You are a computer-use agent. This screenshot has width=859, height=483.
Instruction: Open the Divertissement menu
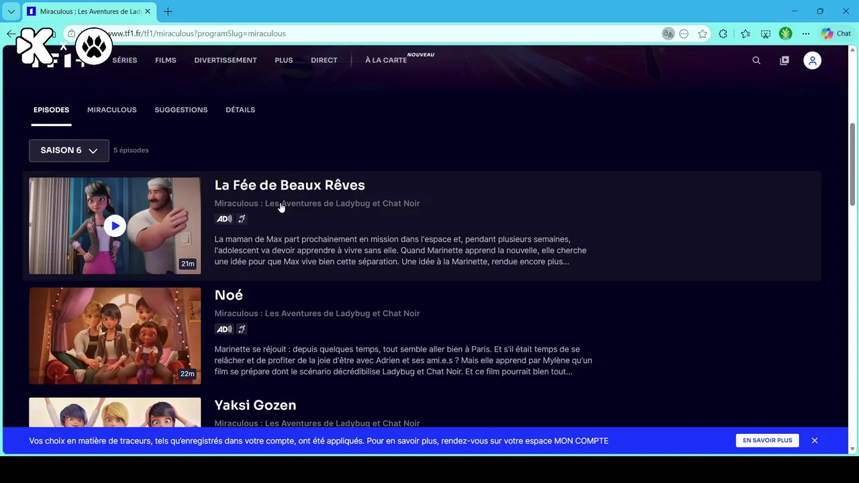[x=225, y=60]
